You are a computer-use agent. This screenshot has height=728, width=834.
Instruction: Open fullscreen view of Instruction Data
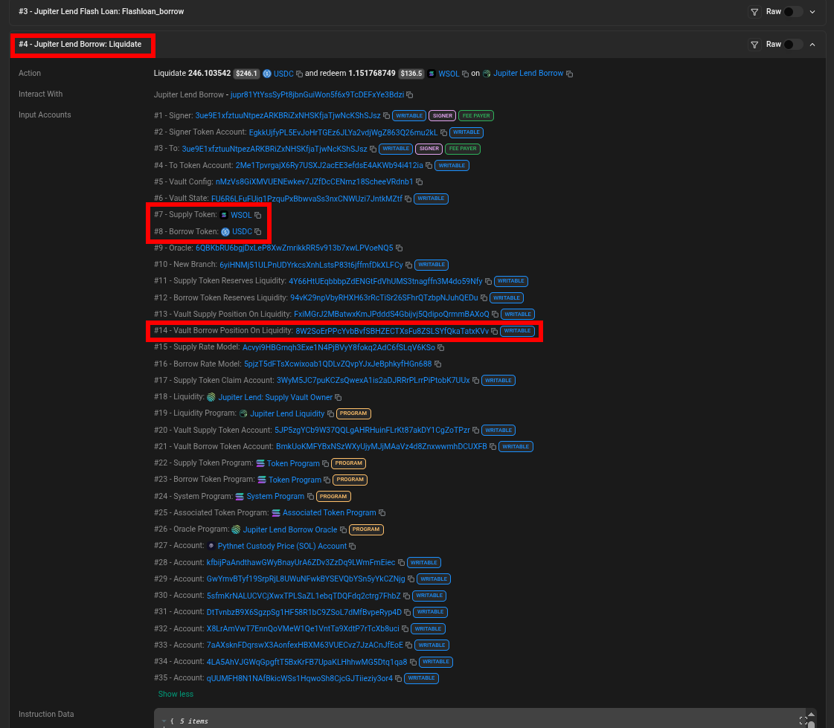(803, 721)
